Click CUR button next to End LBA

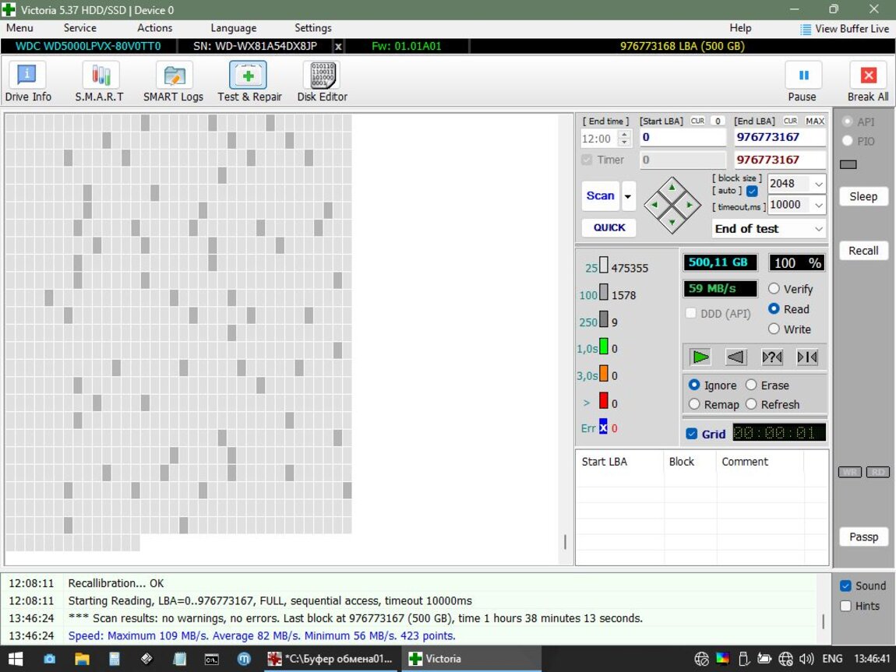[790, 121]
